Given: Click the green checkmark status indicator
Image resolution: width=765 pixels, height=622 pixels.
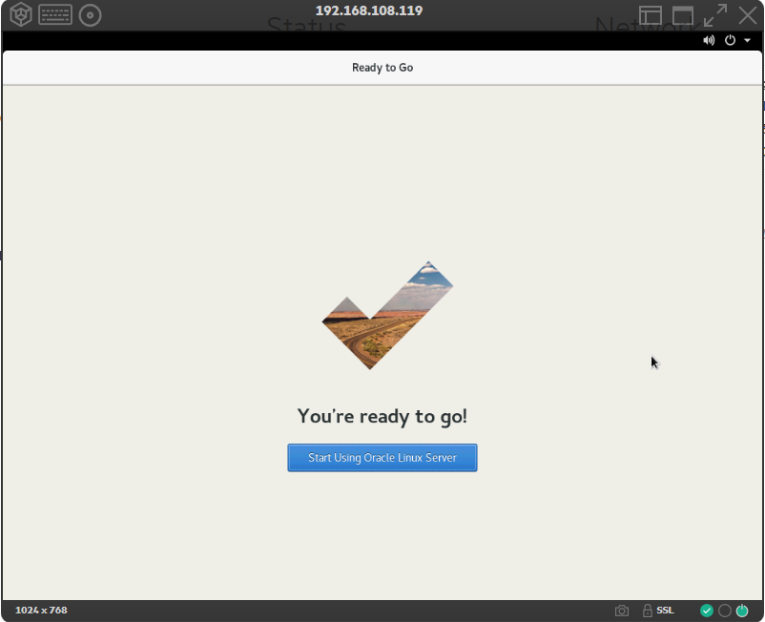Looking at the screenshot, I should [x=707, y=611].
